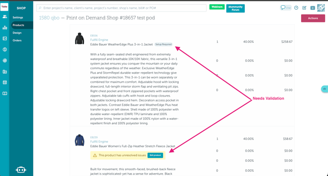Click the 40.00% margin in Fleece Jacket row
This screenshot has width=328, height=176.
[248, 139]
